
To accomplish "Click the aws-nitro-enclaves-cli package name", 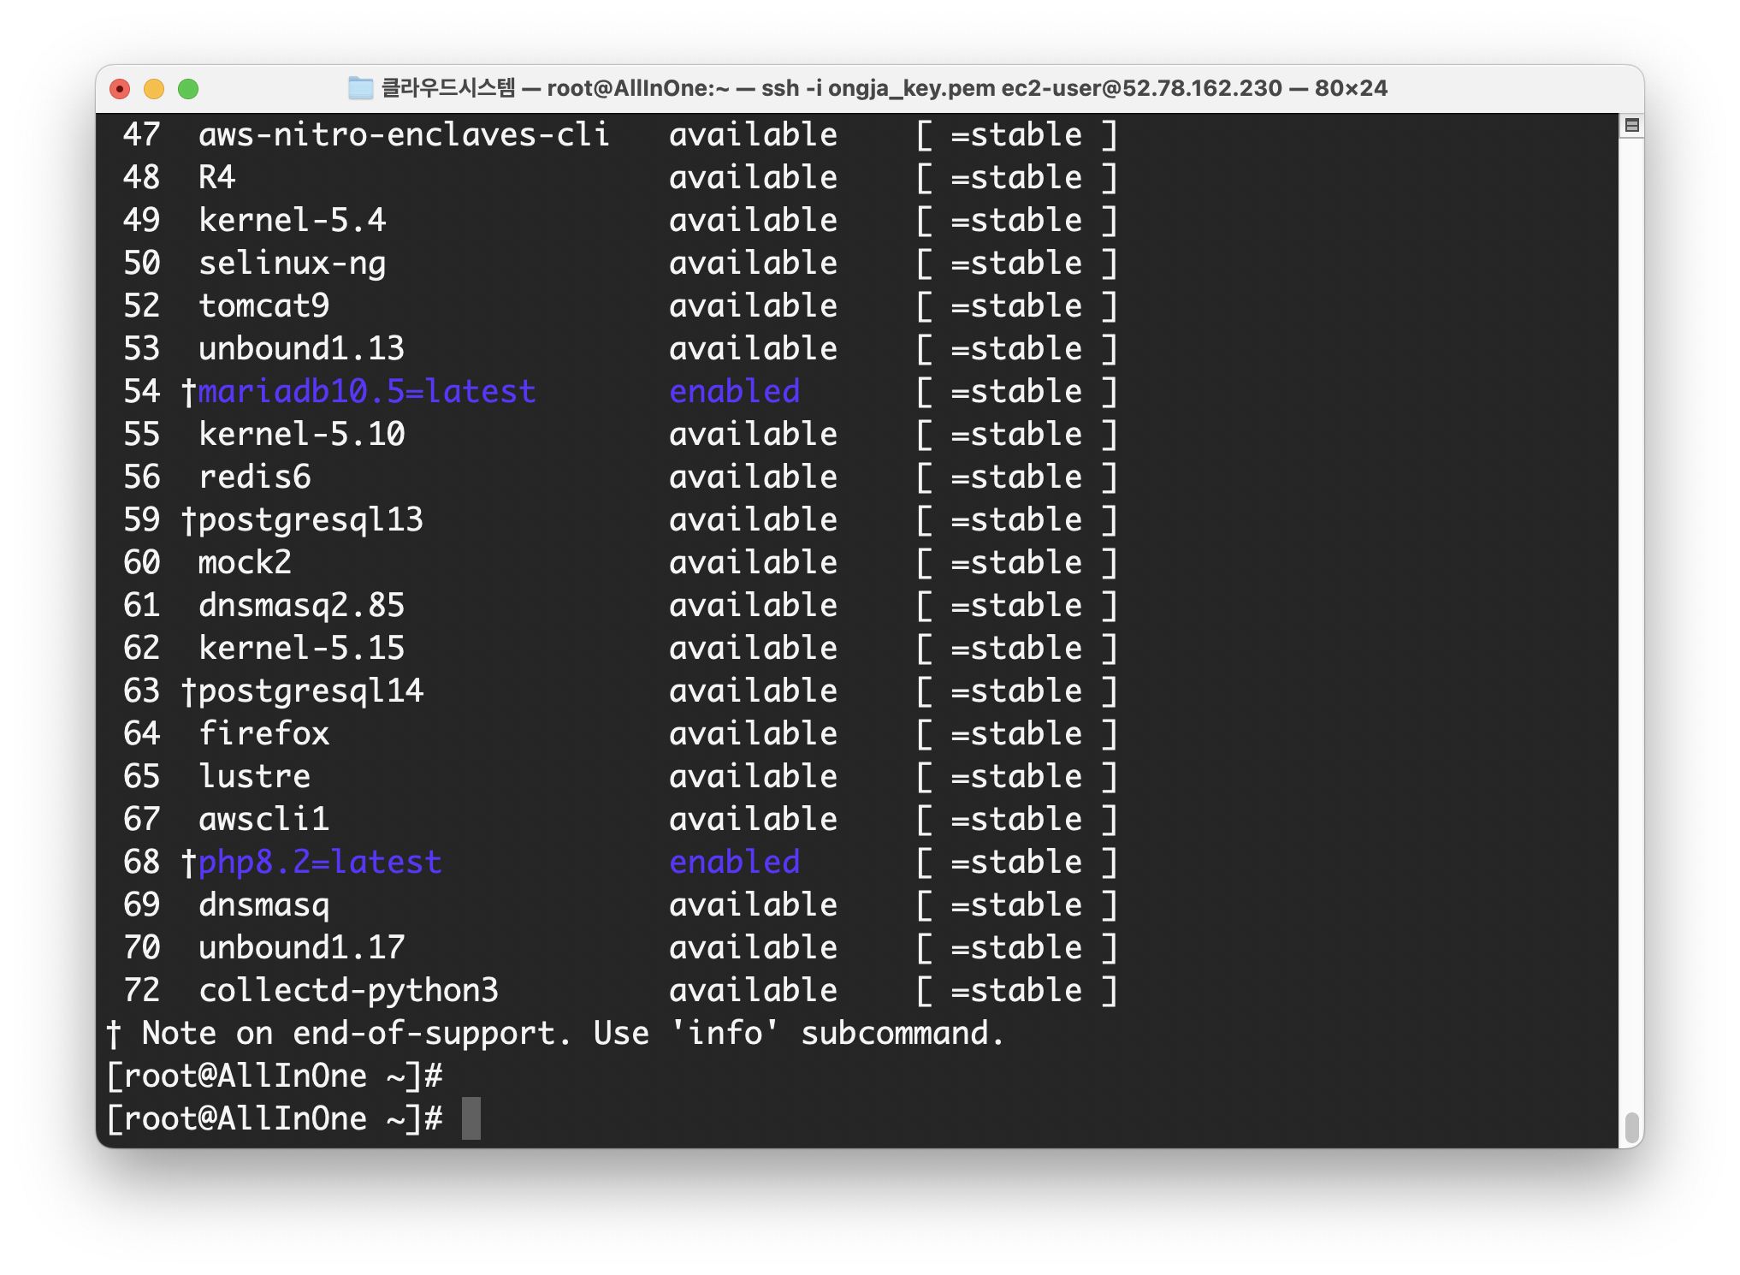I will (404, 134).
